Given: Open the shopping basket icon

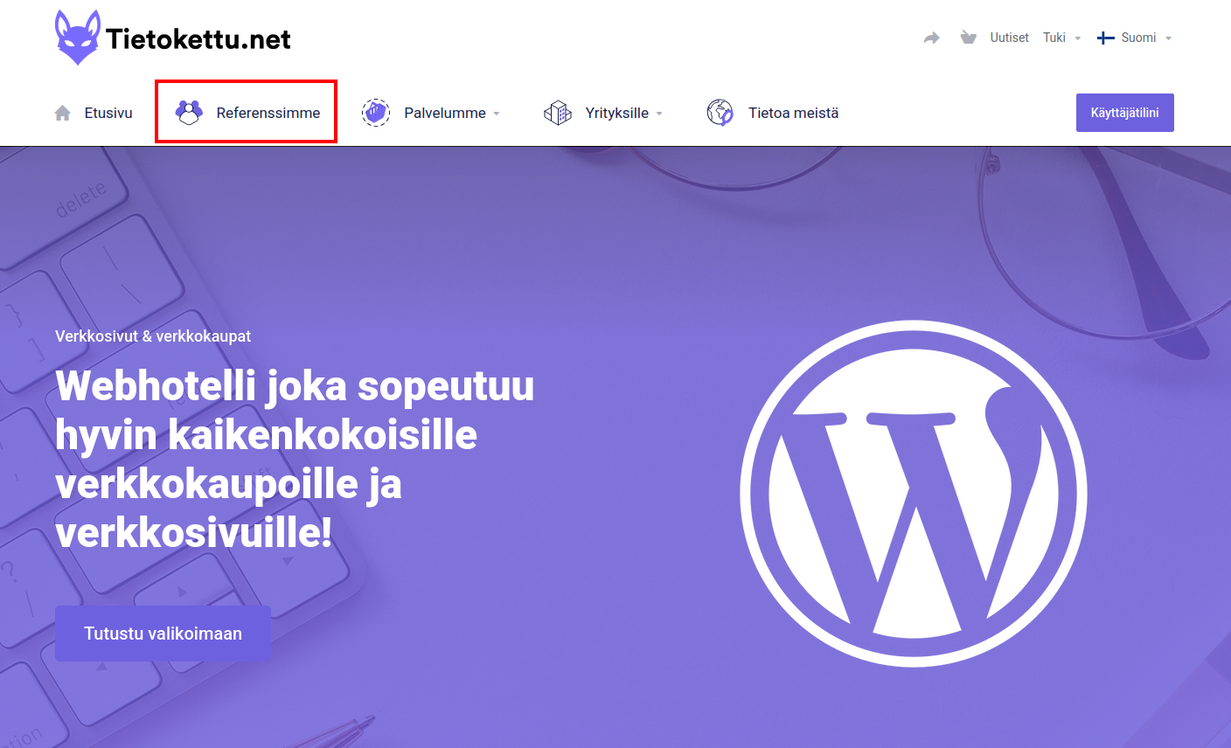Looking at the screenshot, I should tap(968, 38).
